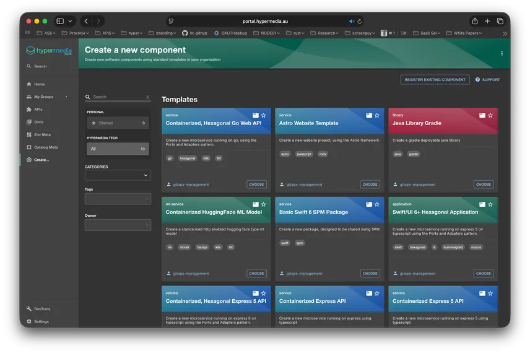Clear the template search field with X
This screenshot has height=353, width=530.
[148, 97]
